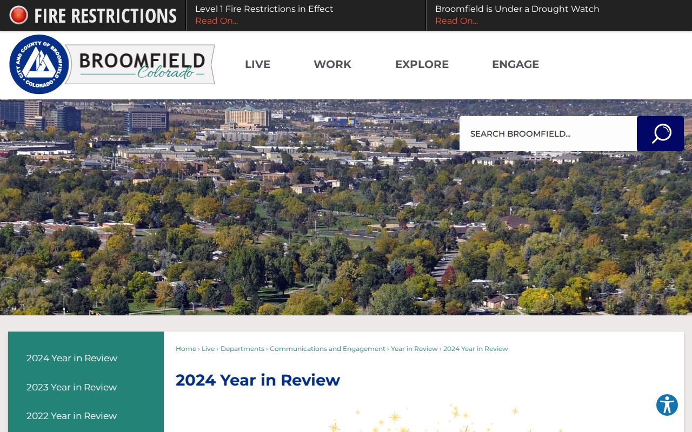692x432 pixels.
Task: Open 2024 Year in Review sidebar link
Action: click(x=72, y=358)
